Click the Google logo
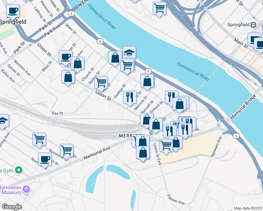The image size is (263, 211). coord(12,207)
